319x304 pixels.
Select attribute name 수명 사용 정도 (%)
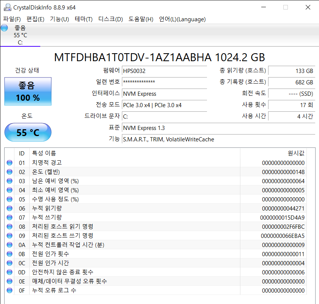tap(55, 199)
